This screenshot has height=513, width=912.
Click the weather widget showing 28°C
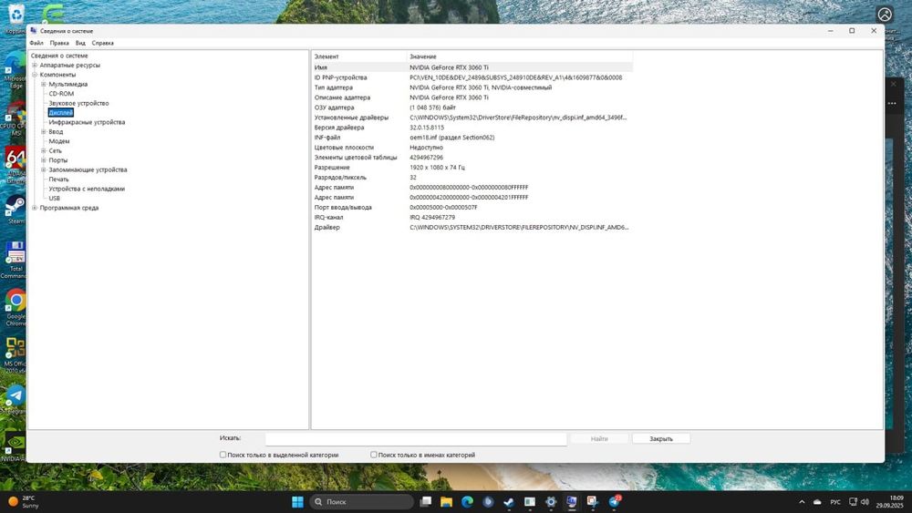tap(26, 502)
